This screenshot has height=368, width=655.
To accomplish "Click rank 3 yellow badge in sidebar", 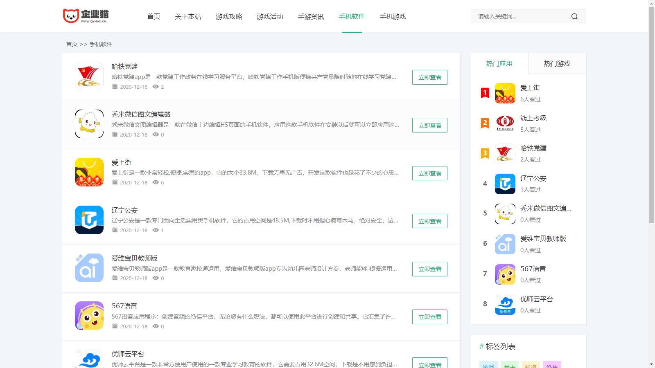I will tap(485, 153).
